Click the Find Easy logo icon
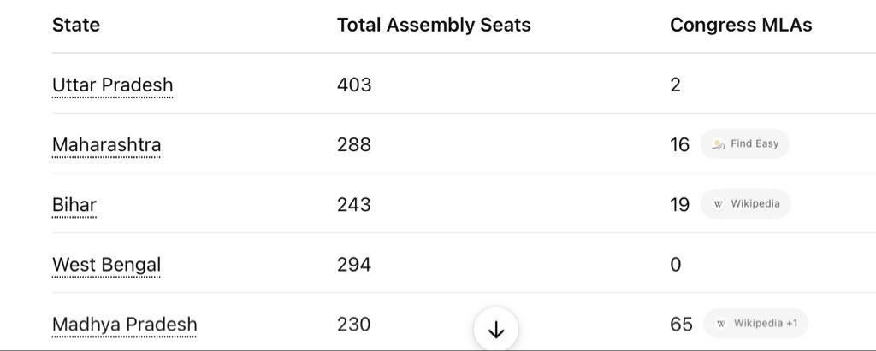 [x=718, y=144]
